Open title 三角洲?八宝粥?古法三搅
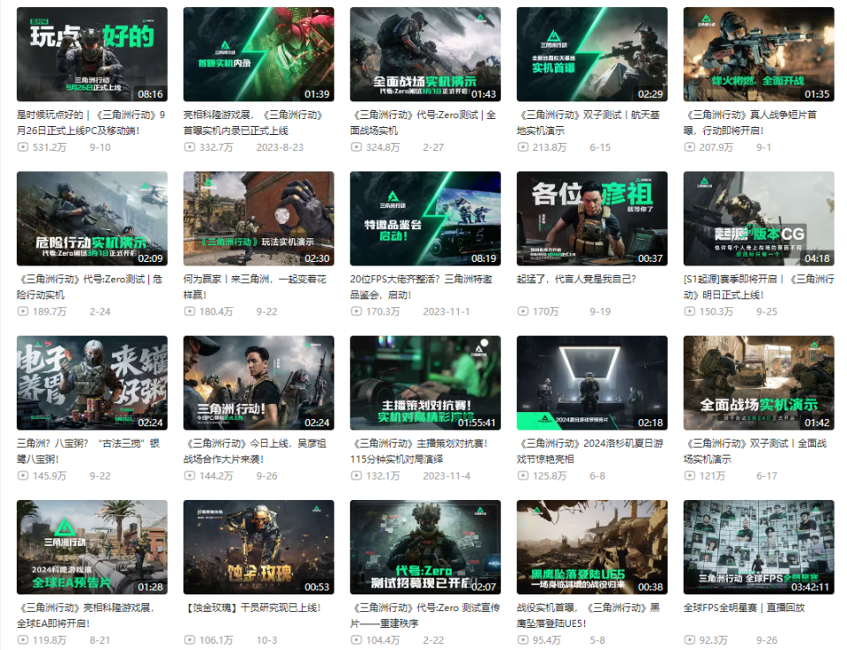This screenshot has width=847, height=650. [x=88, y=452]
